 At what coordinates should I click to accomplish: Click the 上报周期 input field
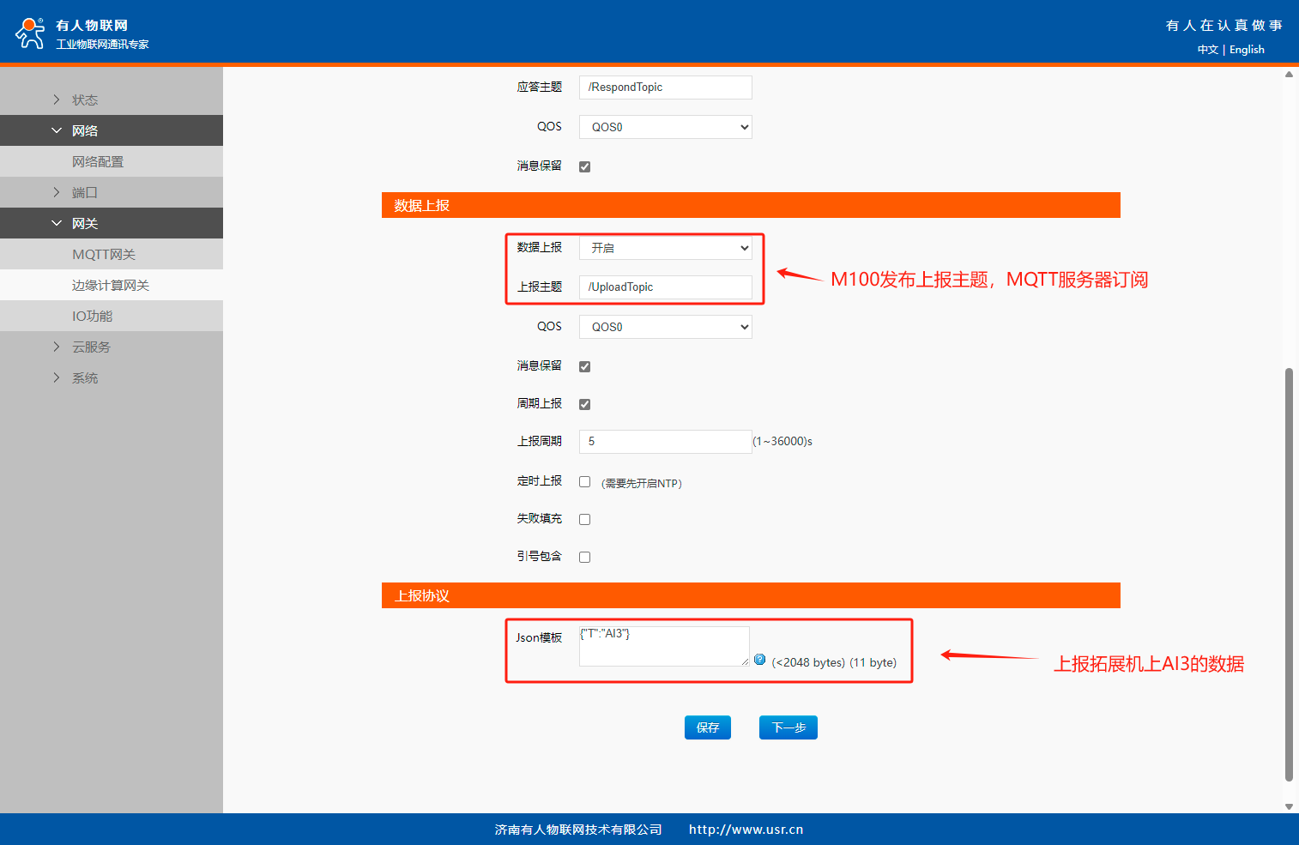(x=665, y=442)
